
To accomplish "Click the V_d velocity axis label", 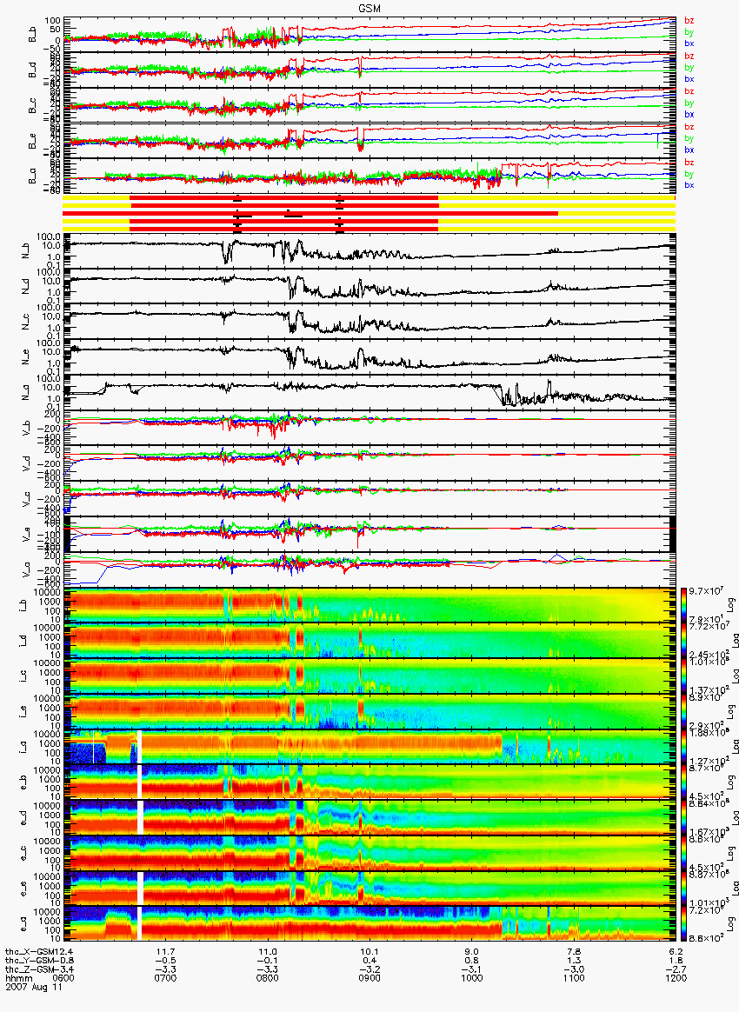I will point(26,463).
